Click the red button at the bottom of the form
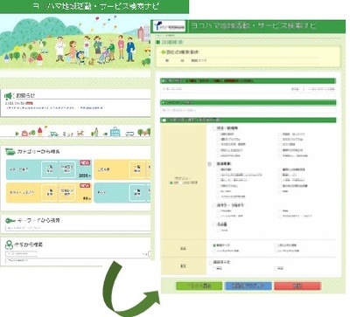The width and height of the screenshot is (350, 317). pos(297,286)
